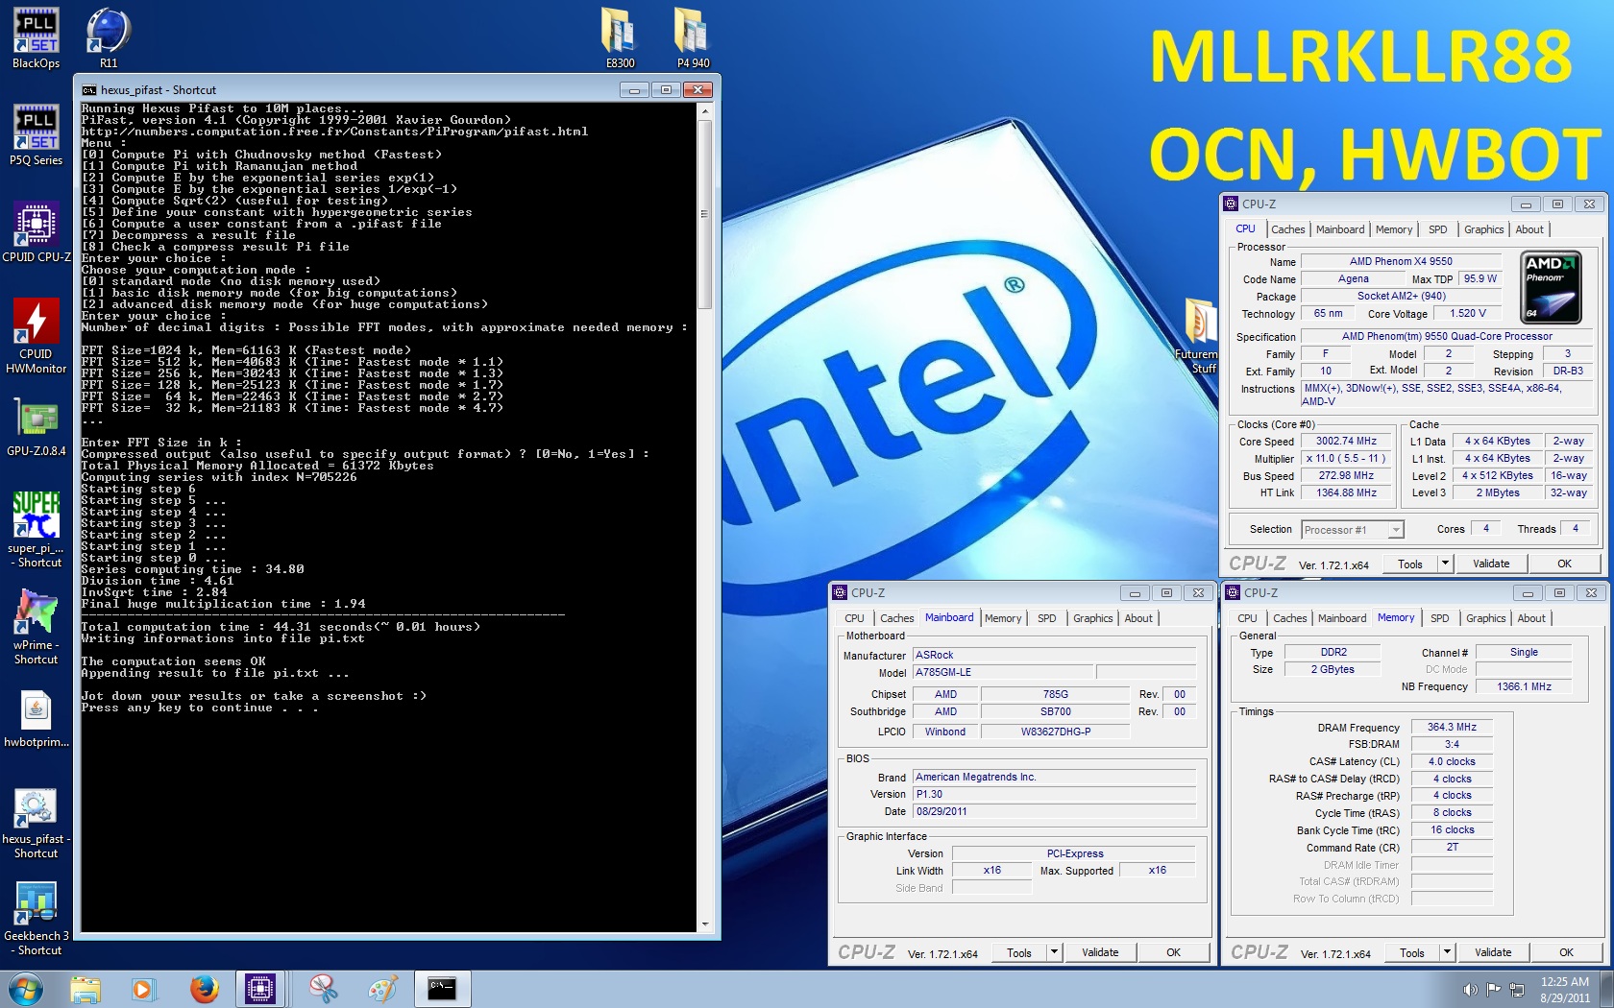Viewport: 1614px width, 1008px height.
Task: Expand Tools dropdown arrow in Memory CPU-Z window
Action: click(1447, 952)
